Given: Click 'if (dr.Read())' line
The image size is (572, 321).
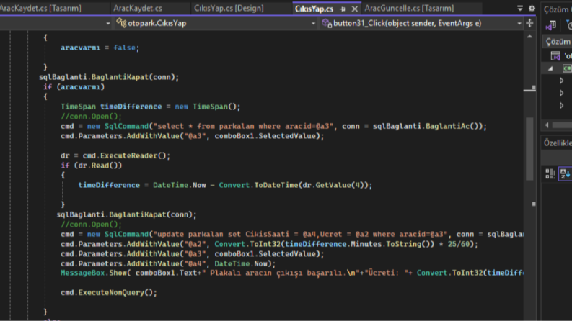Looking at the screenshot, I should [91, 166].
